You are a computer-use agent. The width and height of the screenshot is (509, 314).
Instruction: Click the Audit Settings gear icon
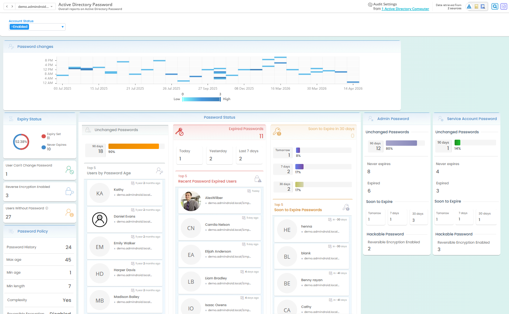pos(370,5)
